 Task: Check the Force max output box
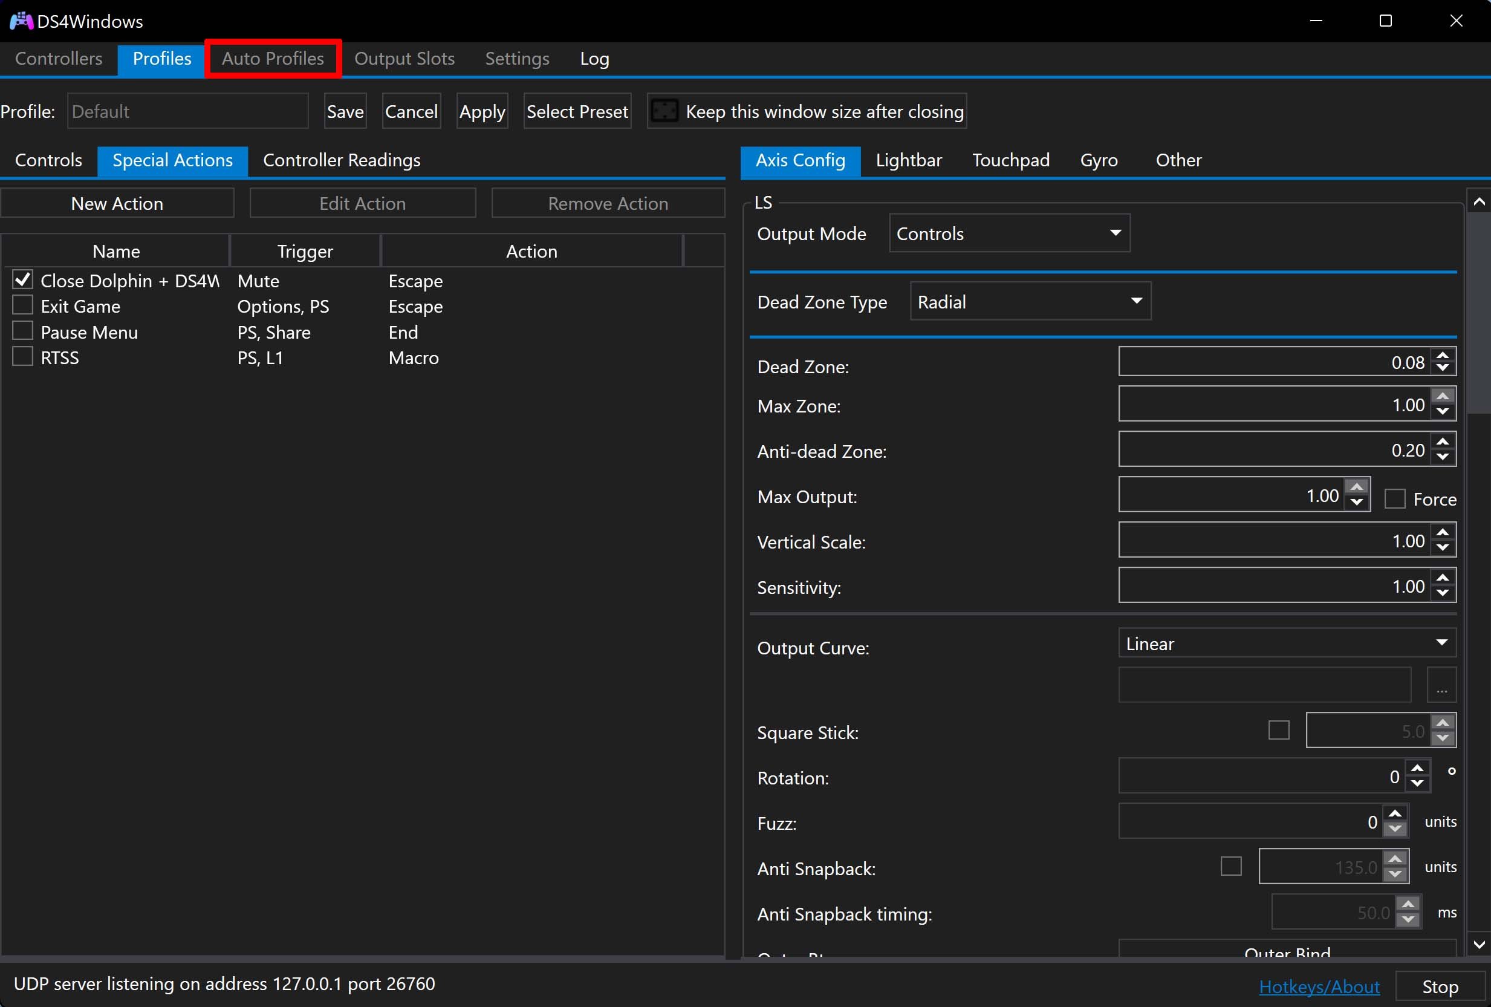tap(1395, 500)
